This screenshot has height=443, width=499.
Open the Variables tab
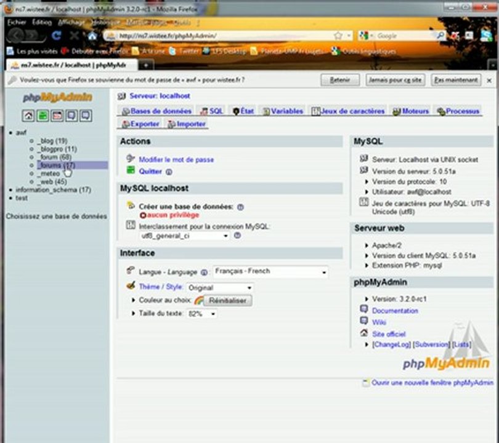click(283, 111)
